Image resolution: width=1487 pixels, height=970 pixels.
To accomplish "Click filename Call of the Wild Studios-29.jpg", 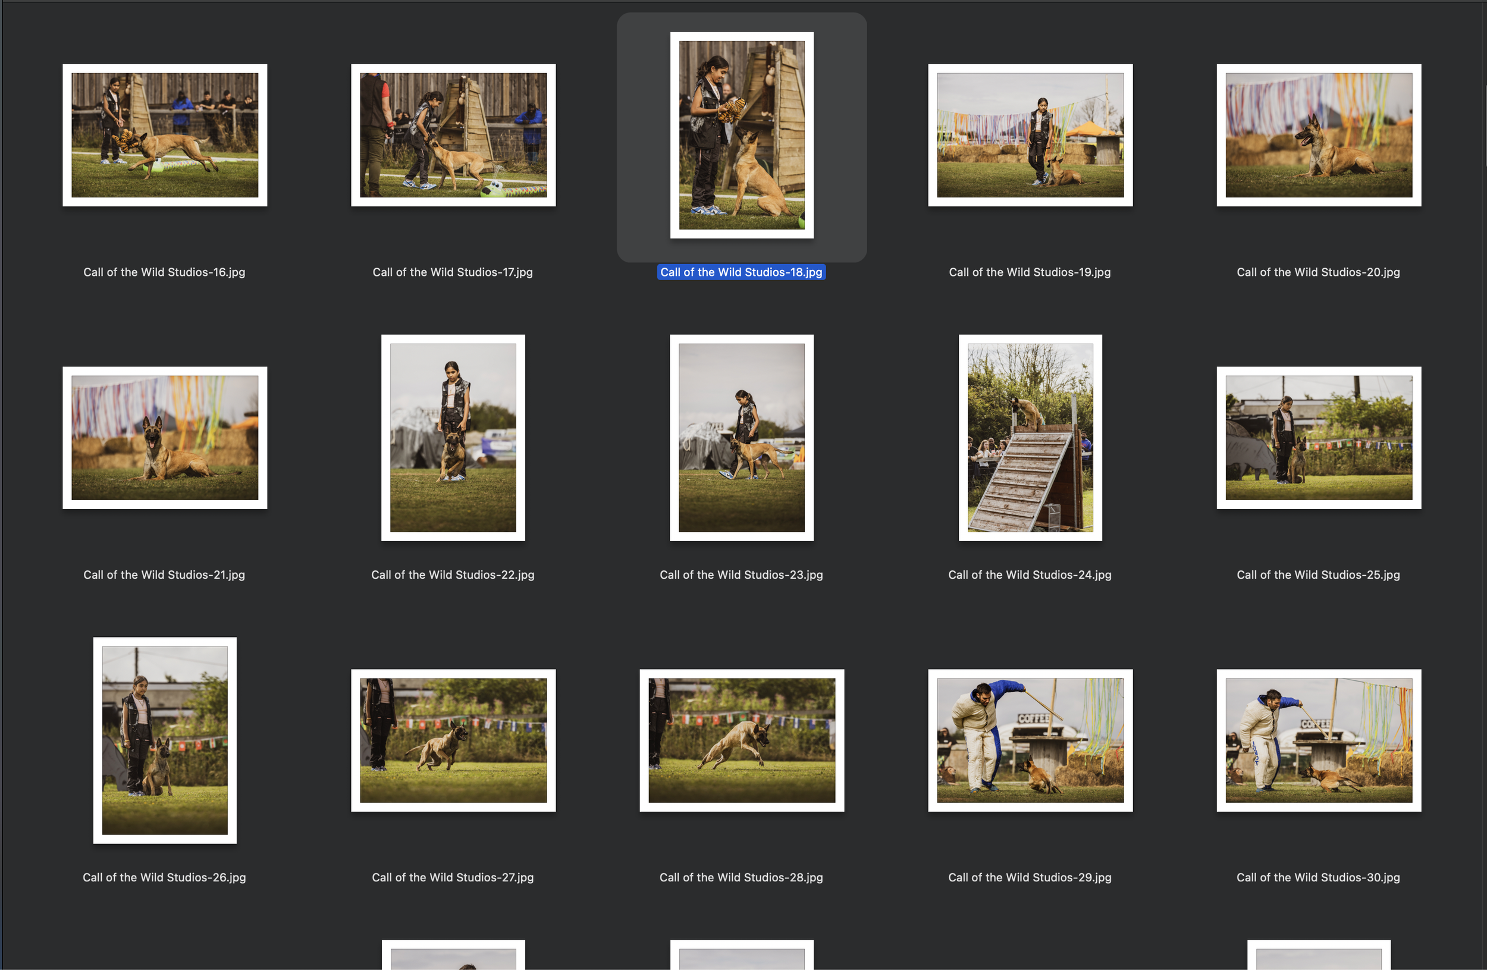I will pos(1030,878).
